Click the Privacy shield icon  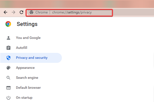[8, 58]
